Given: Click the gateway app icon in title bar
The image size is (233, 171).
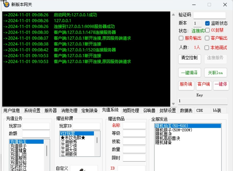Looking at the screenshot, I should point(6,5).
